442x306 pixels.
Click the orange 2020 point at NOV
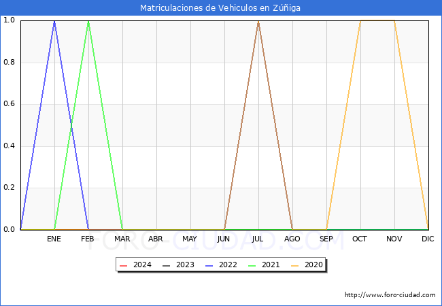394,20
